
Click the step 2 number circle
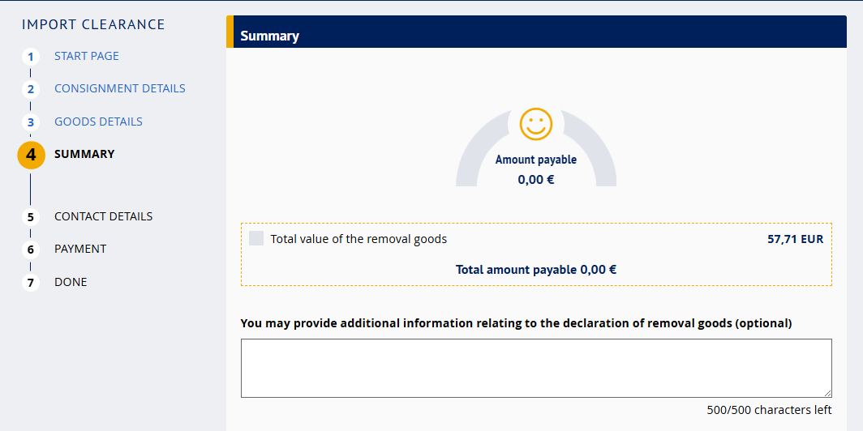pos(31,89)
